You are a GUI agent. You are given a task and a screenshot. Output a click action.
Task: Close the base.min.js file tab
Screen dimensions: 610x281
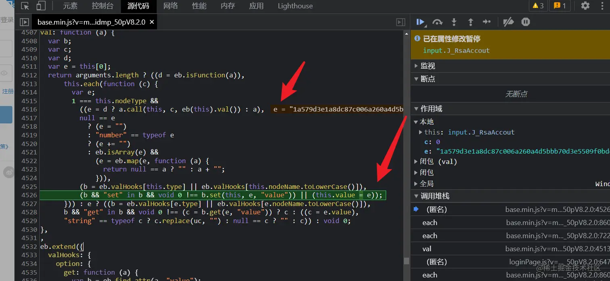click(x=152, y=22)
